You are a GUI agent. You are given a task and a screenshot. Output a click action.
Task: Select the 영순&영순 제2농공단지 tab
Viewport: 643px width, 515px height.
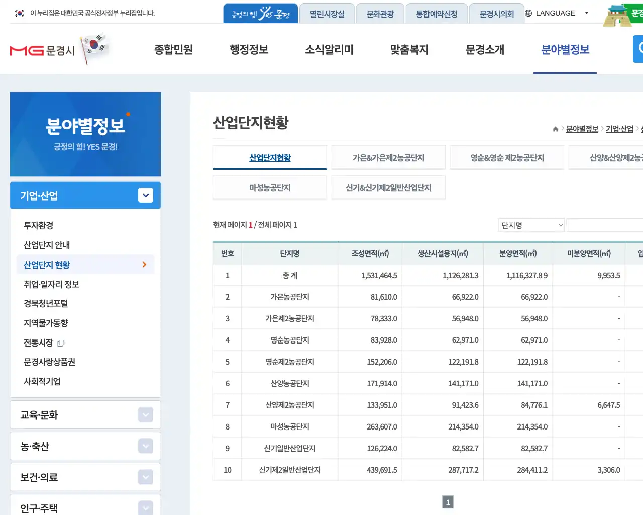(507, 158)
